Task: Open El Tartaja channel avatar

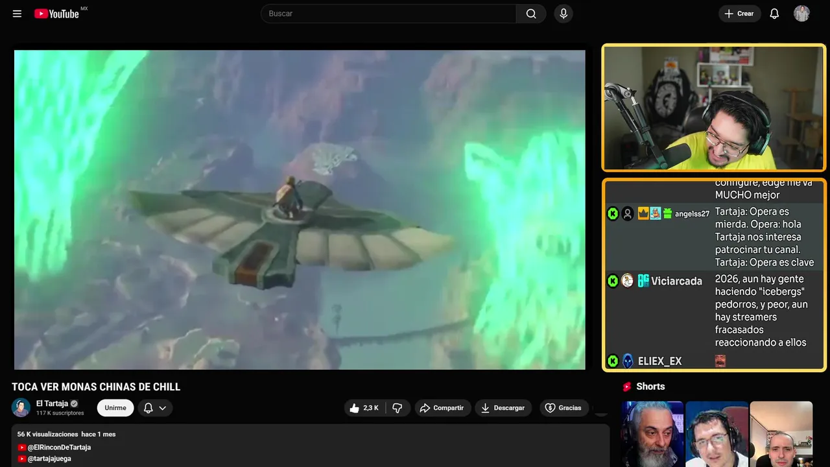Action: (21, 407)
